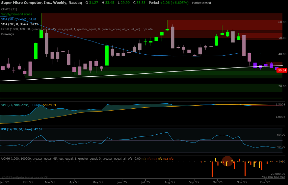Click the VPT signal value 720.240M
The height and width of the screenshot is (185, 288).
pos(49,105)
